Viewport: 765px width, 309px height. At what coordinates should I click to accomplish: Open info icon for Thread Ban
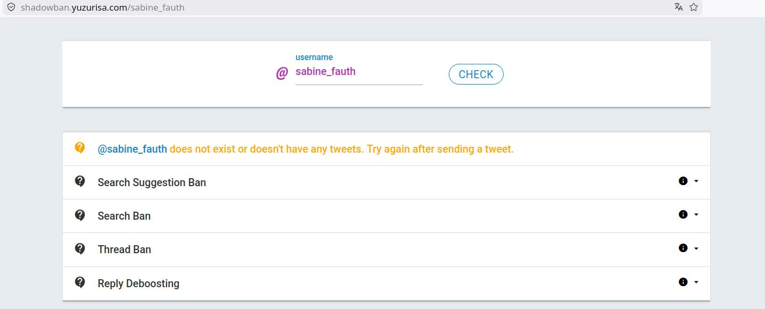point(683,248)
